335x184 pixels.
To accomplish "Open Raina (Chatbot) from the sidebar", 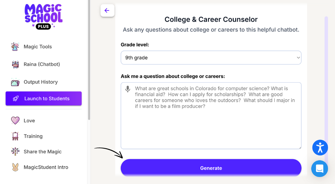I will pos(42,64).
